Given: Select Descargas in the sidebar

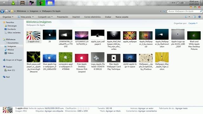Looking at the screenshot, I should (x=12, y=26).
